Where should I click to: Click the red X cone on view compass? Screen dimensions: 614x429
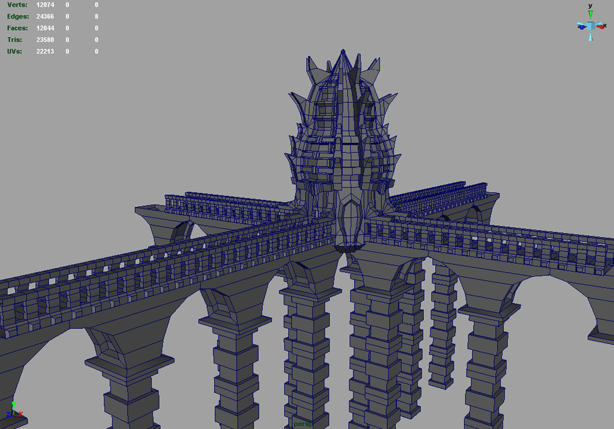[601, 27]
